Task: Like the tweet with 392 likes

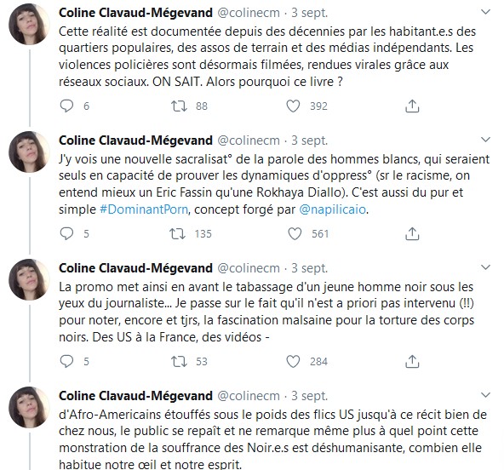Action: (293, 106)
